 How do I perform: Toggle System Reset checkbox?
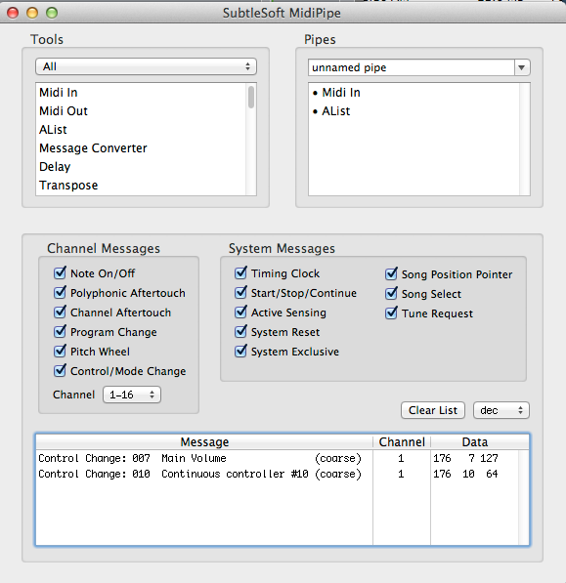click(240, 332)
